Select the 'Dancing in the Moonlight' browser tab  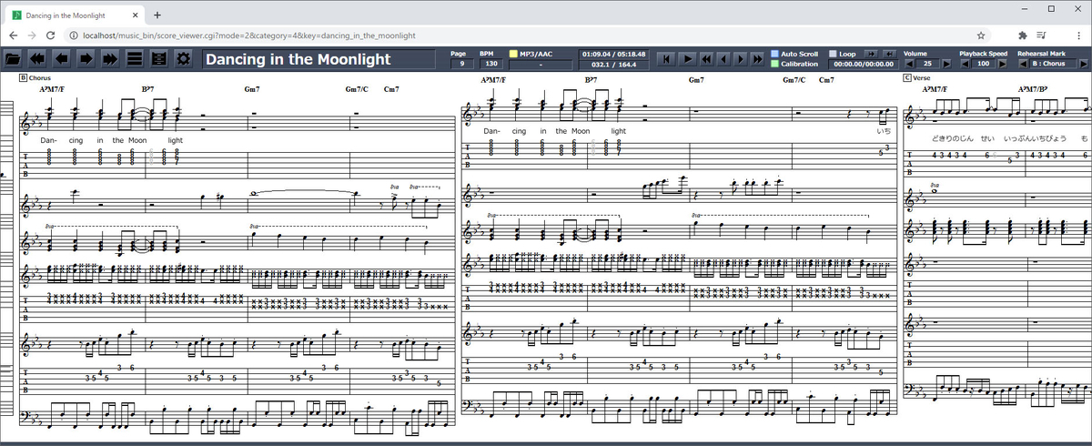[x=74, y=15]
